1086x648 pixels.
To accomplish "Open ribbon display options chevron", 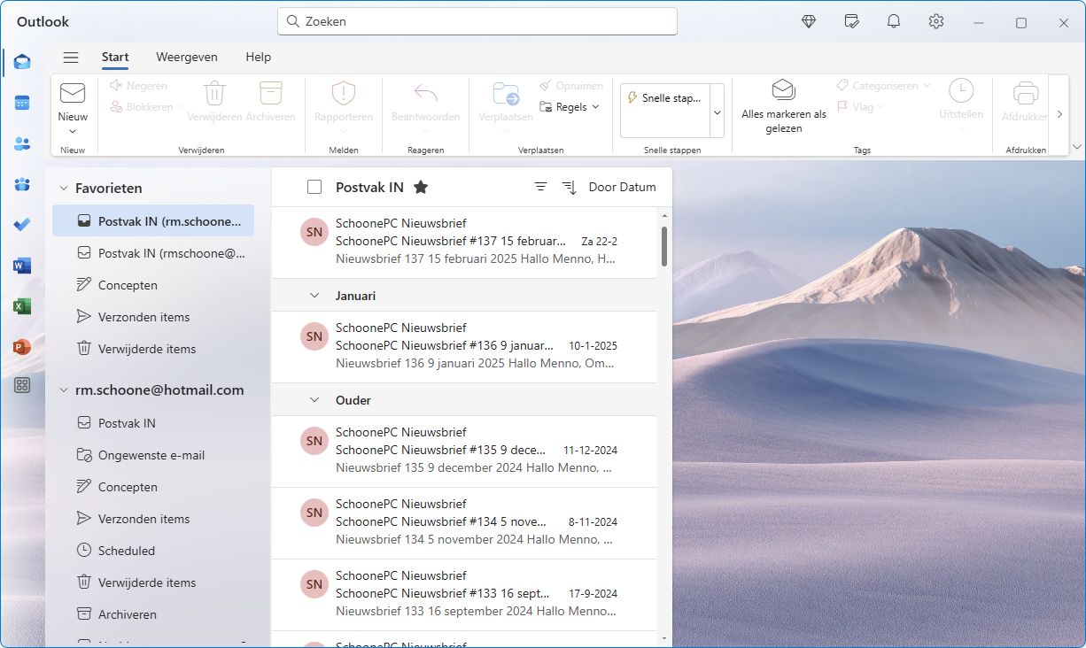I will pyautogui.click(x=1077, y=147).
